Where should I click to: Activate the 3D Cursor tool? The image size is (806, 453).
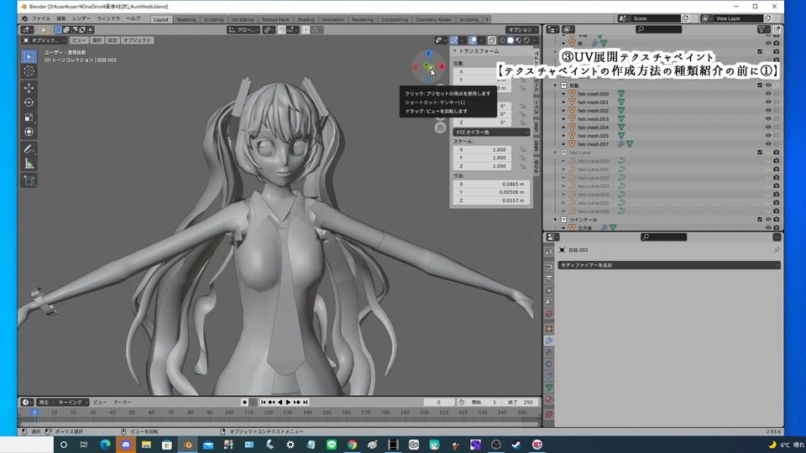point(29,71)
